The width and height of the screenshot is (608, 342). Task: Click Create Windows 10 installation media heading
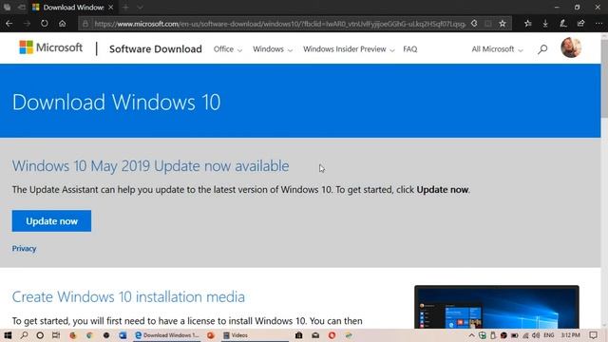pyautogui.click(x=128, y=297)
